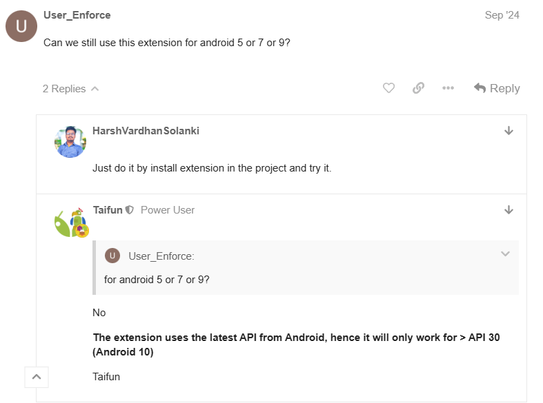
Task: Show more actions ellipsis menu
Action: (448, 88)
